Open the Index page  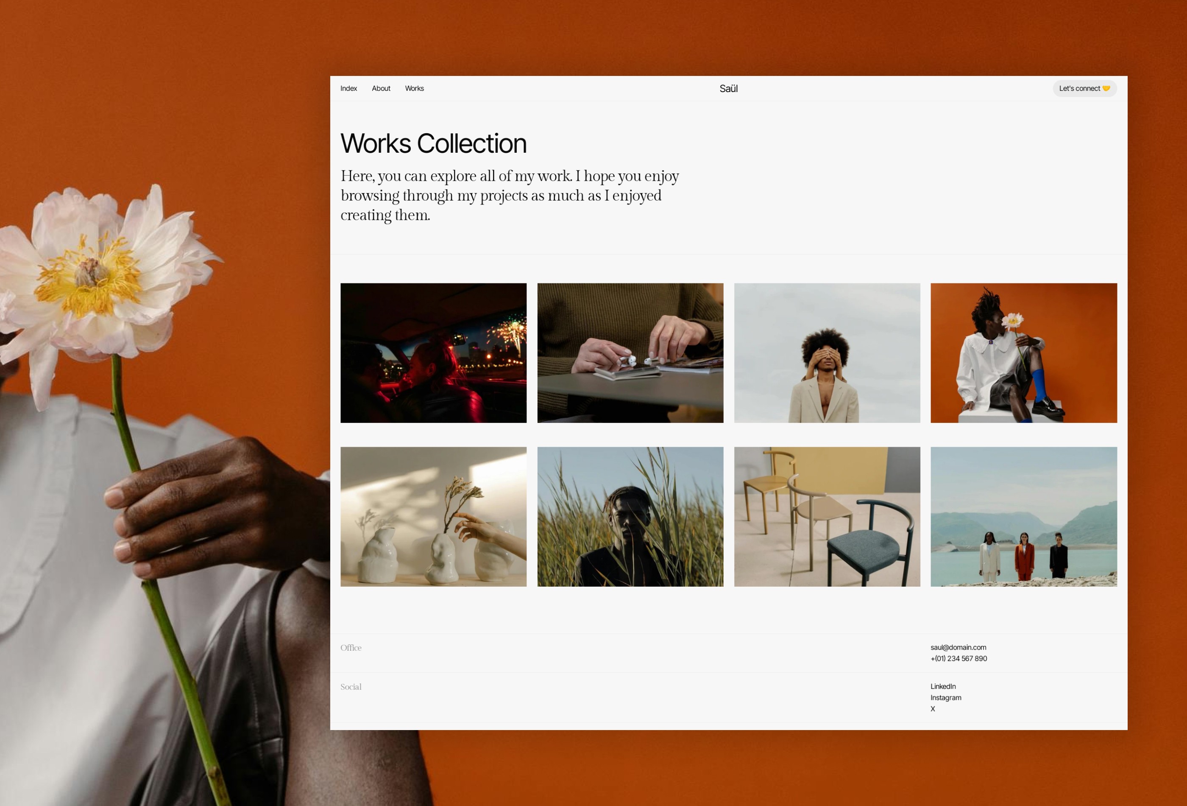(x=349, y=88)
